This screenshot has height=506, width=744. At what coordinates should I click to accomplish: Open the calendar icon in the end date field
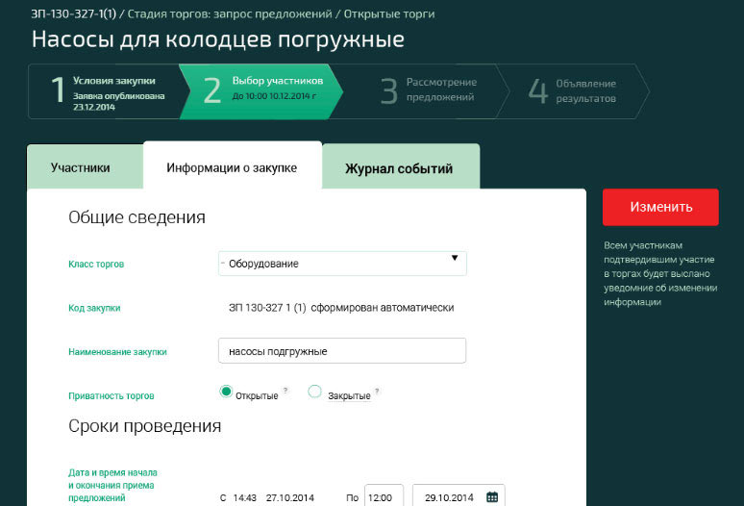[492, 497]
